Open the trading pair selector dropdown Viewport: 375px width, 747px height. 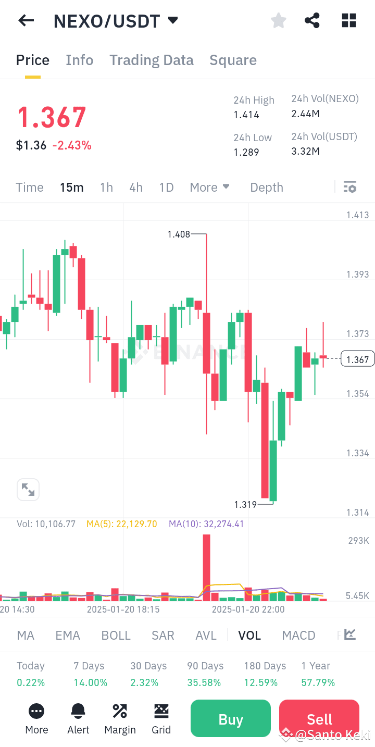pos(173,20)
